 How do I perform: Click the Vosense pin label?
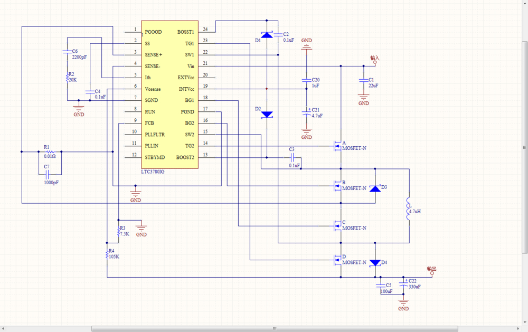click(x=153, y=89)
